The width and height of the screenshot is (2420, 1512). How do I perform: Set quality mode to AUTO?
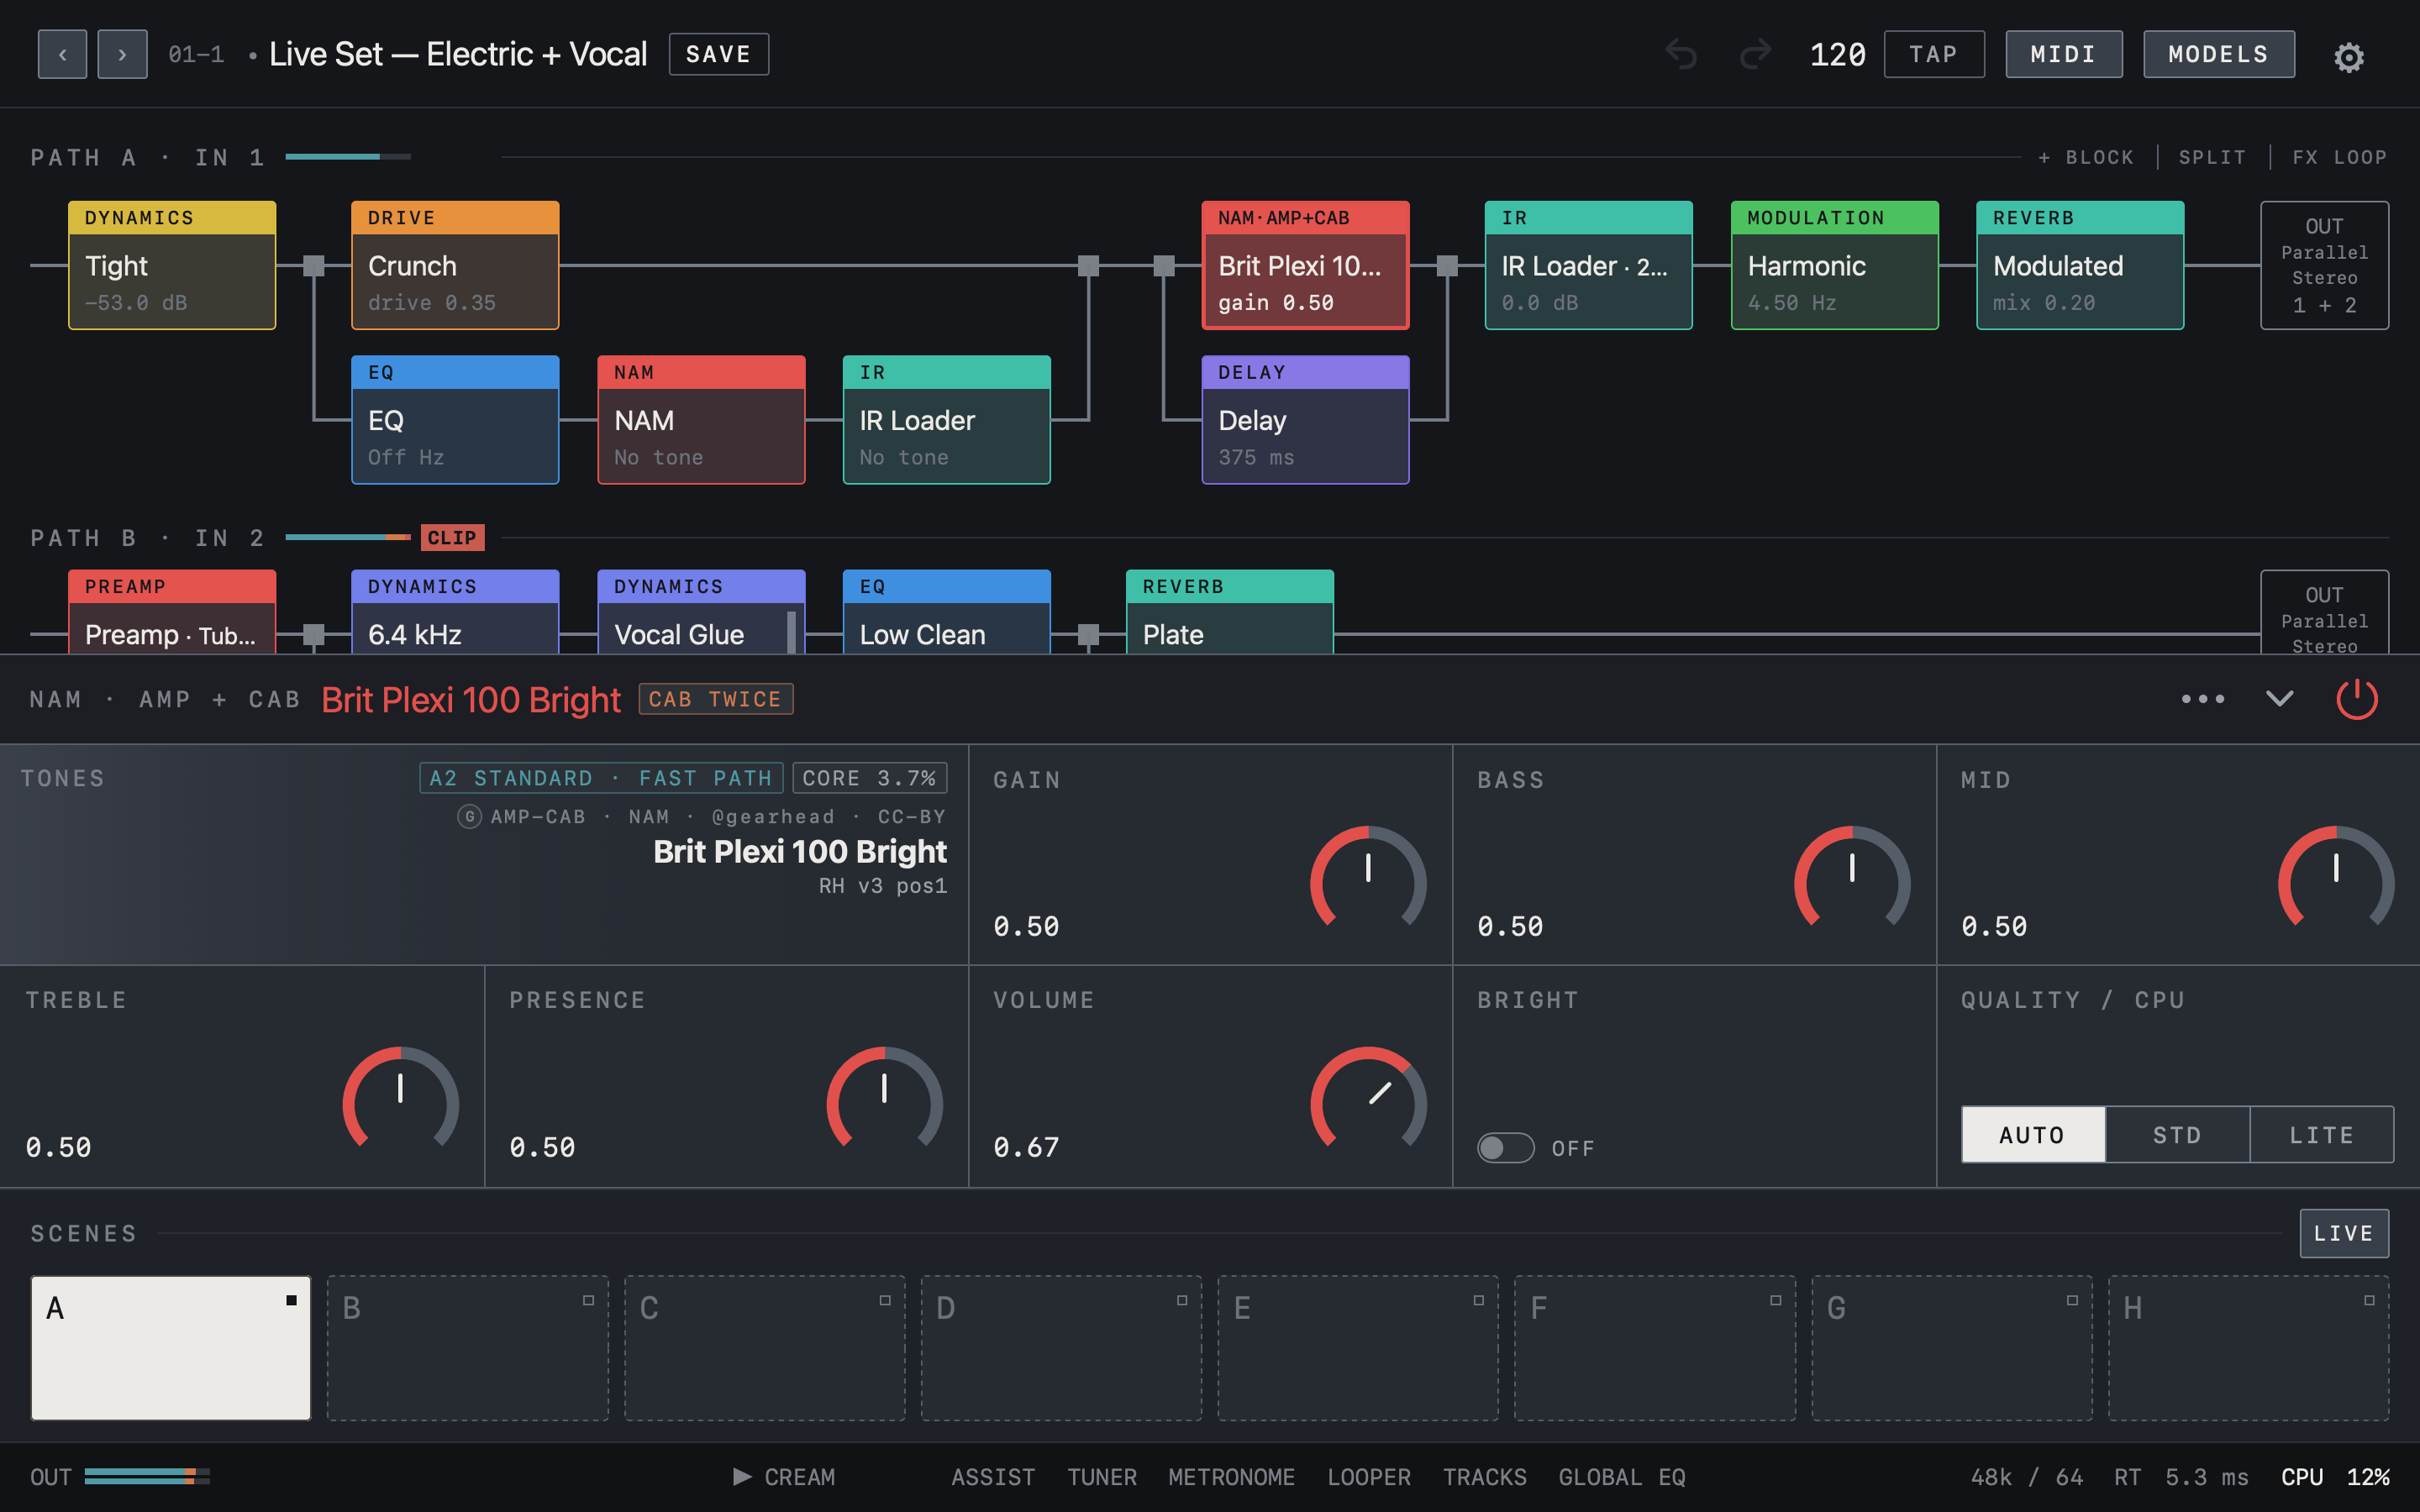tap(2033, 1134)
